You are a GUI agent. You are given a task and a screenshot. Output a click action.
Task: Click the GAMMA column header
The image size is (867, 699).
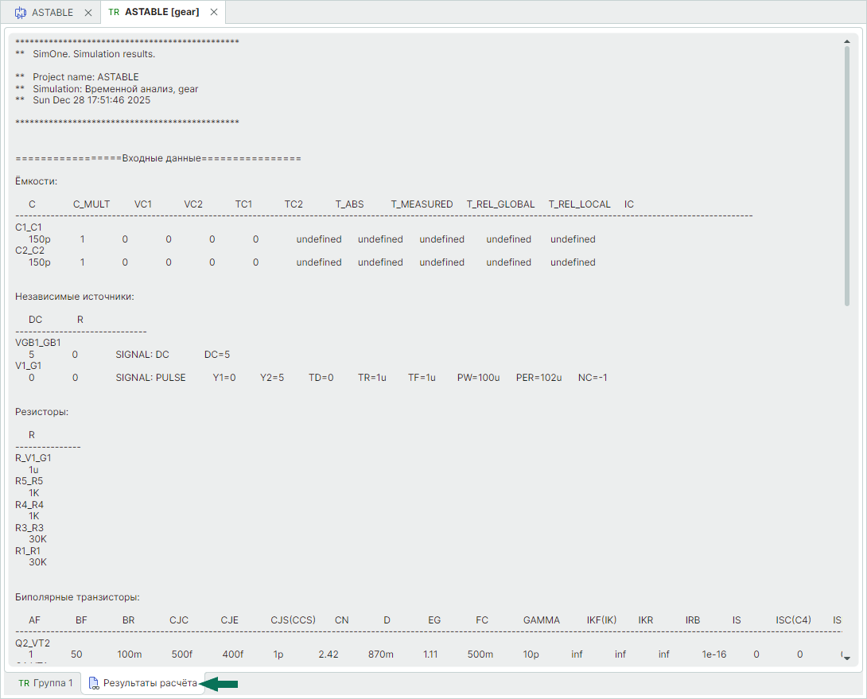[x=542, y=620]
